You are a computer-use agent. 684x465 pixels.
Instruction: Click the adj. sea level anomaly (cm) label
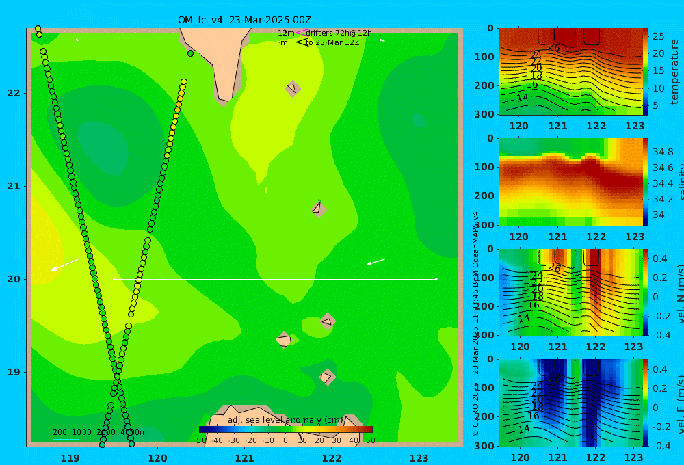(x=285, y=420)
